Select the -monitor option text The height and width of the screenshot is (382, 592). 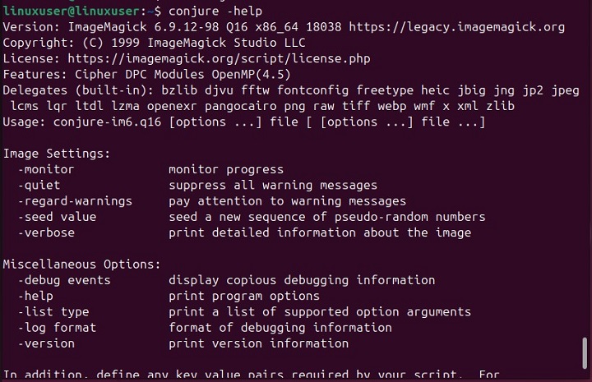[x=45, y=169]
